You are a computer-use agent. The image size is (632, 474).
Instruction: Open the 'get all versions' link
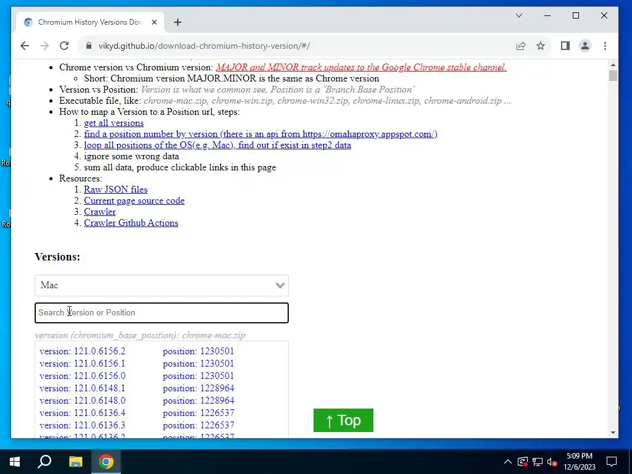[114, 123]
